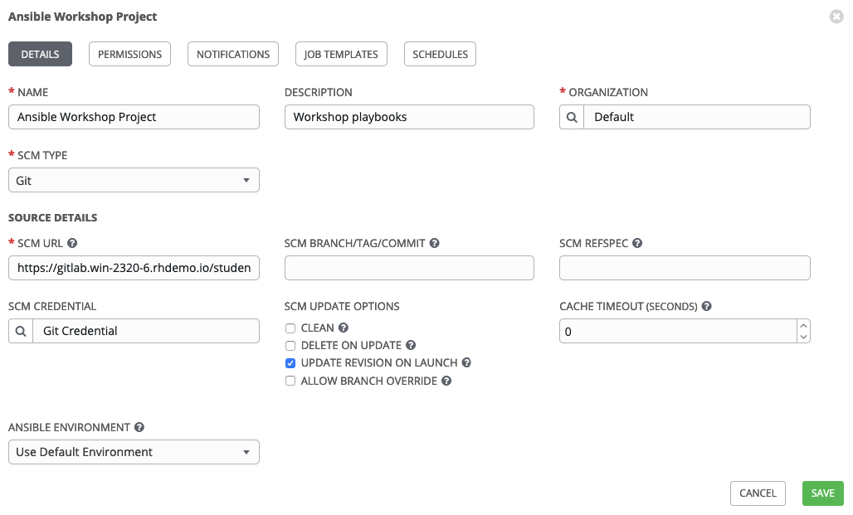853x515 pixels.
Task: Open Organization lookup search icon
Action: pyautogui.click(x=572, y=117)
